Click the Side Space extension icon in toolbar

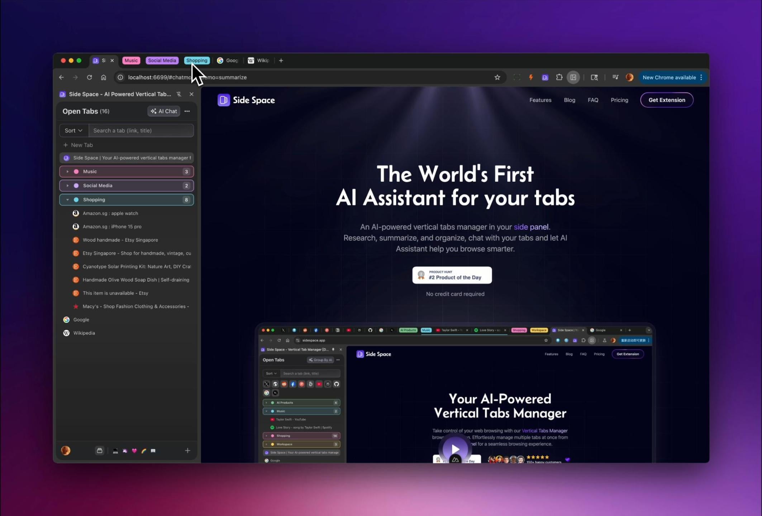pyautogui.click(x=545, y=77)
